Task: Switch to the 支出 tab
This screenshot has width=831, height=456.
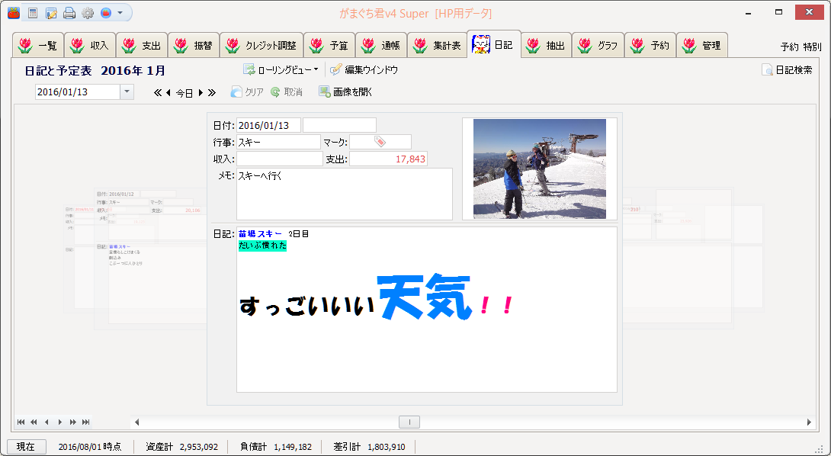Action: coord(142,46)
